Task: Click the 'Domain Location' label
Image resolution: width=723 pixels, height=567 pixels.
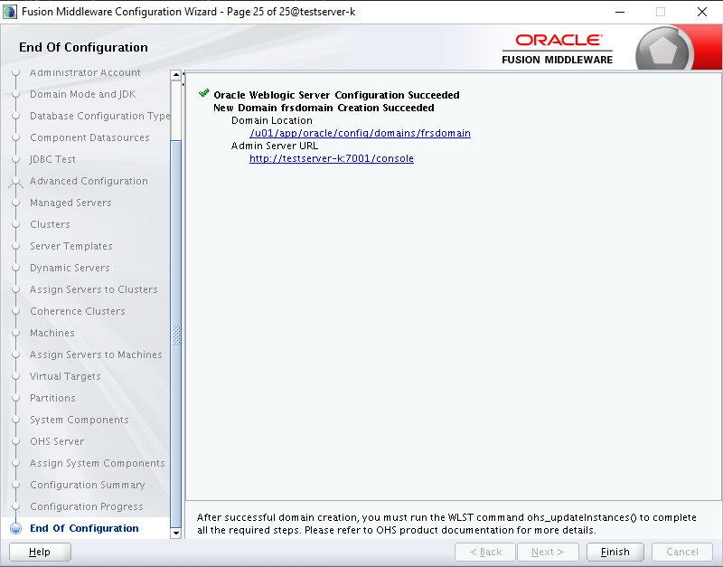Action: pyautogui.click(x=272, y=120)
